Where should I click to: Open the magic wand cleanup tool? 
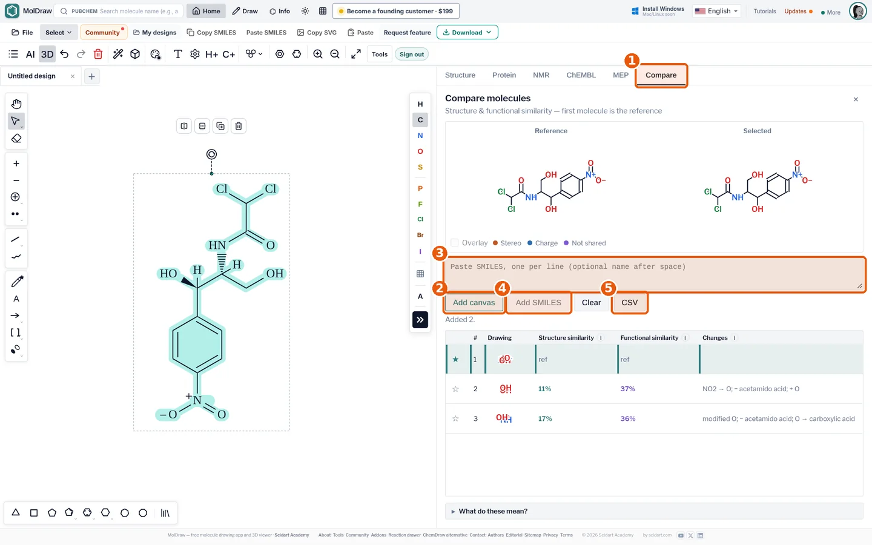coord(118,54)
